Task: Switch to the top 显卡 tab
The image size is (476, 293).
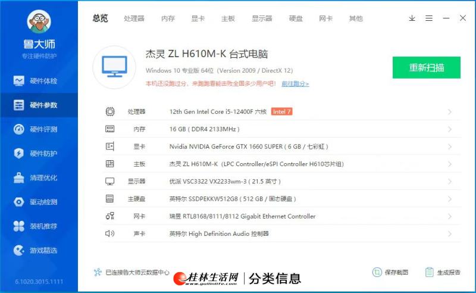Action: (x=198, y=18)
